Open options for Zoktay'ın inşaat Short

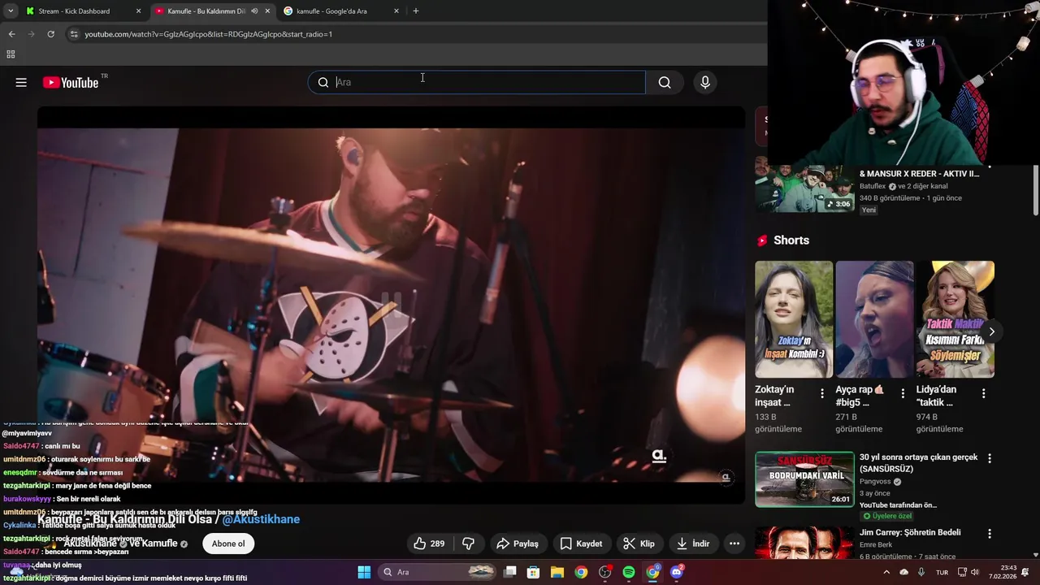tap(822, 393)
